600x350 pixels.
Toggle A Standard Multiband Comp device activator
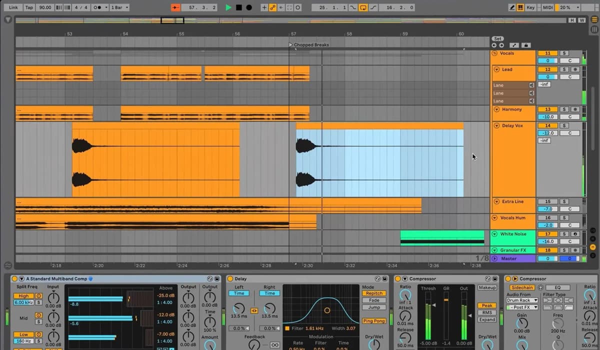[14, 278]
